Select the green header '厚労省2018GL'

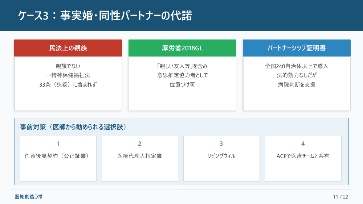(x=183, y=48)
